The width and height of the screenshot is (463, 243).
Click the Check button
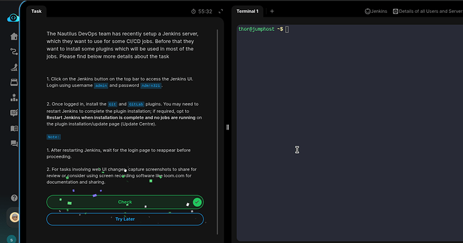[x=125, y=202]
